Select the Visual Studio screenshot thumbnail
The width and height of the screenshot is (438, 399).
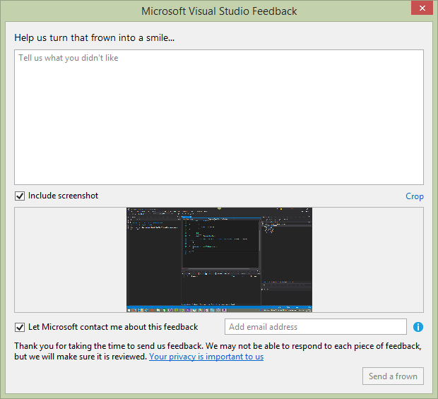[219, 260]
